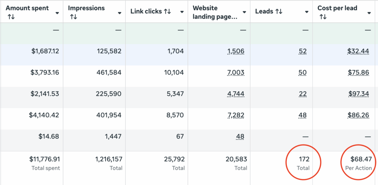Click the 52 leads value link

pyautogui.click(x=303, y=51)
